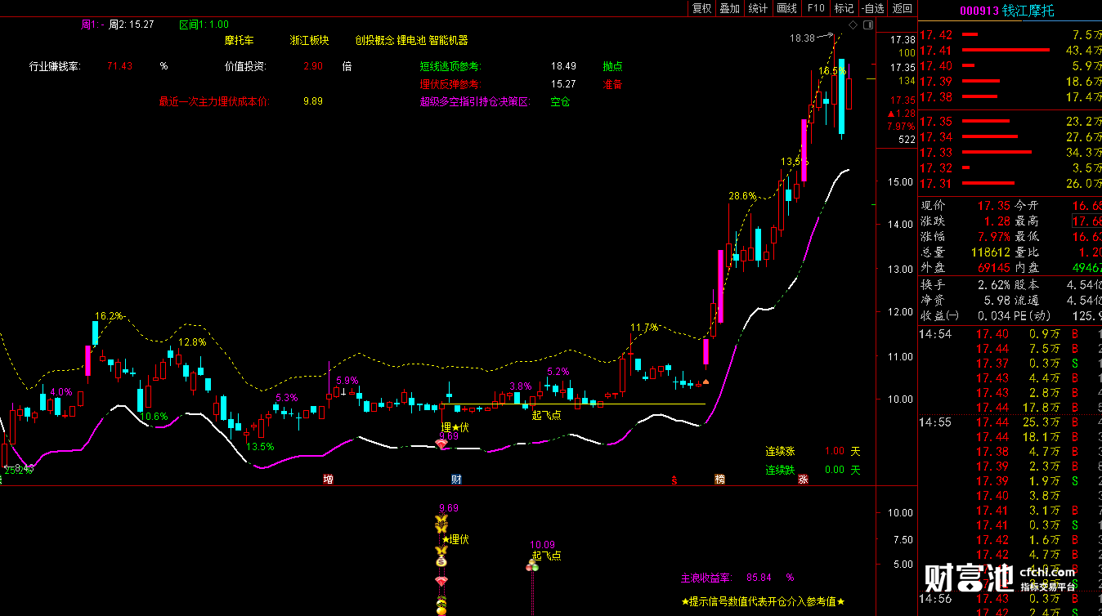Click the 连续涨 1.00 天 indicator
1102x616 pixels.
813,451
